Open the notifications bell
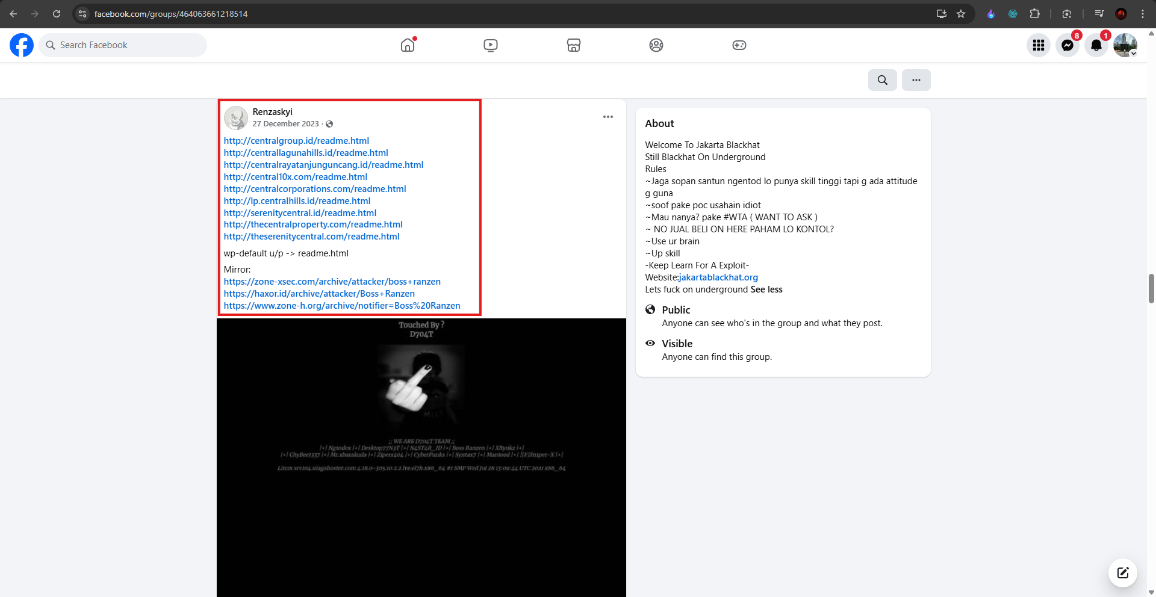 click(x=1096, y=45)
